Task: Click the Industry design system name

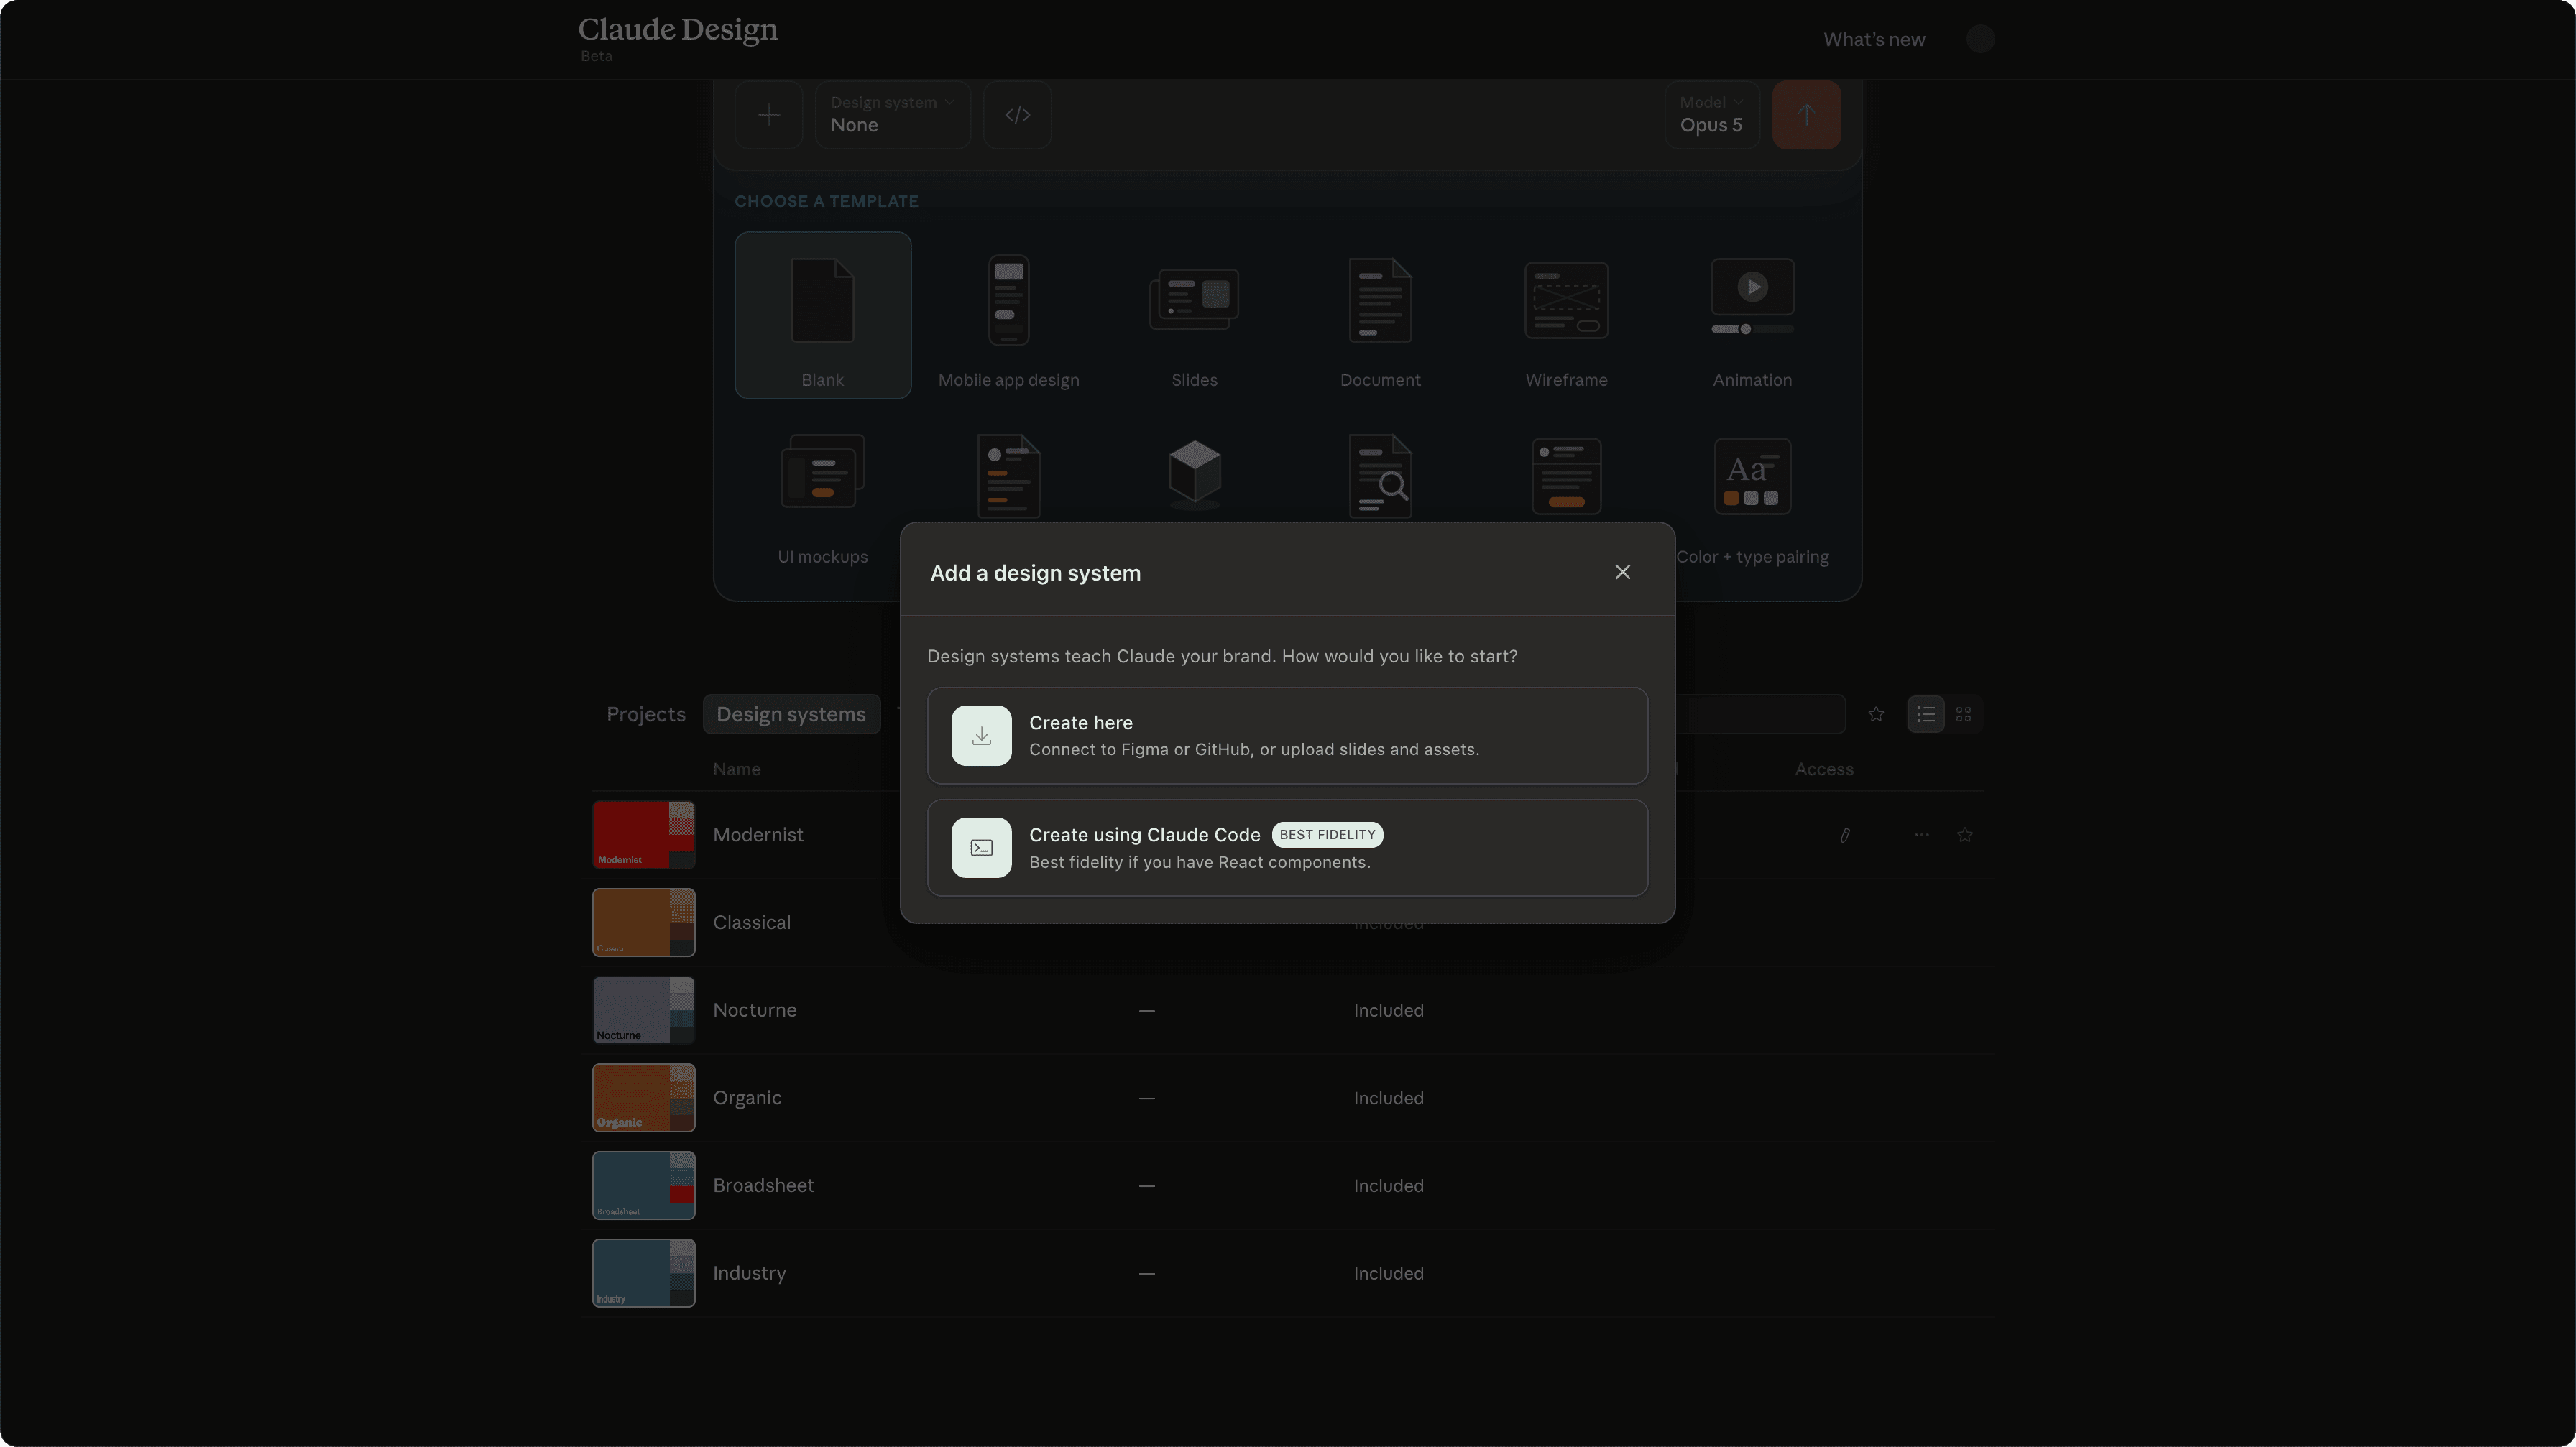Action: (749, 1272)
